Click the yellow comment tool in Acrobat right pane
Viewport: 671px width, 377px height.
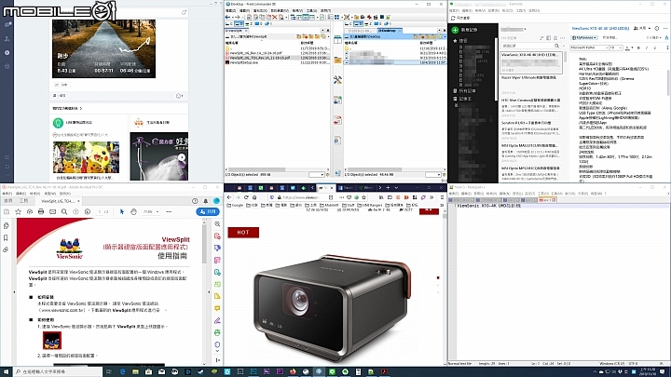tap(217, 308)
